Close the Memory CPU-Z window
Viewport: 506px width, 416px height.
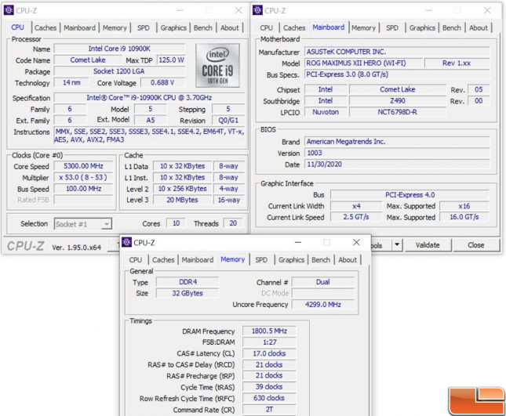point(356,242)
